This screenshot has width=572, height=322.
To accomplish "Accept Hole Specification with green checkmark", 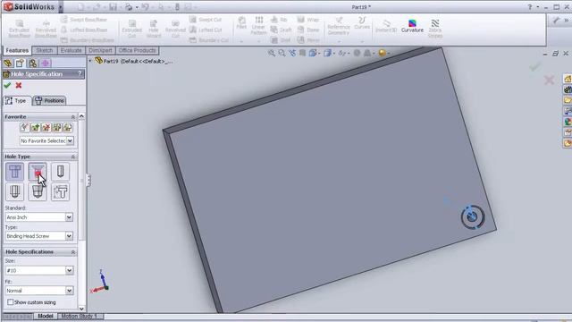I will click(x=7, y=86).
